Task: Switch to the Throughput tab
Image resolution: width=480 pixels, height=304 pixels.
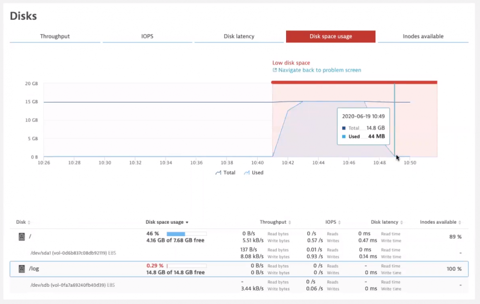Action: [55, 36]
